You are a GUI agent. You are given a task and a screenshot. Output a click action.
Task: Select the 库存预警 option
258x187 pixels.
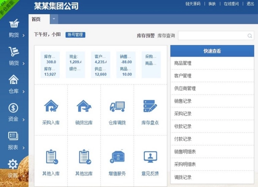pyautogui.click(x=146, y=36)
